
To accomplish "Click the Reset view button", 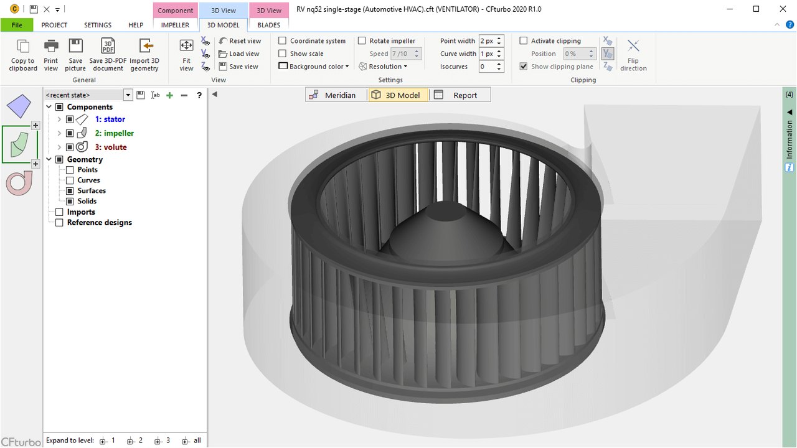I will [240, 41].
